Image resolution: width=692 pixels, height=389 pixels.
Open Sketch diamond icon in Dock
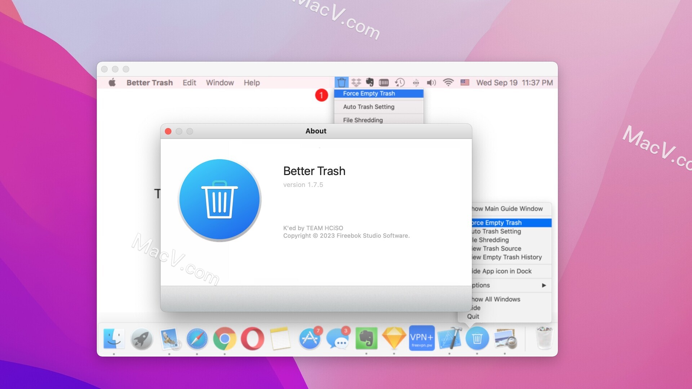(394, 338)
